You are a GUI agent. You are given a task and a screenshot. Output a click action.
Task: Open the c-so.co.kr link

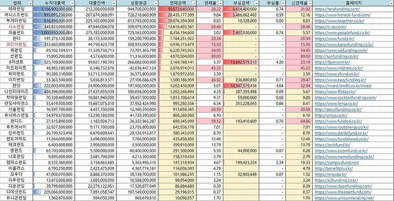pyautogui.click(x=330, y=27)
